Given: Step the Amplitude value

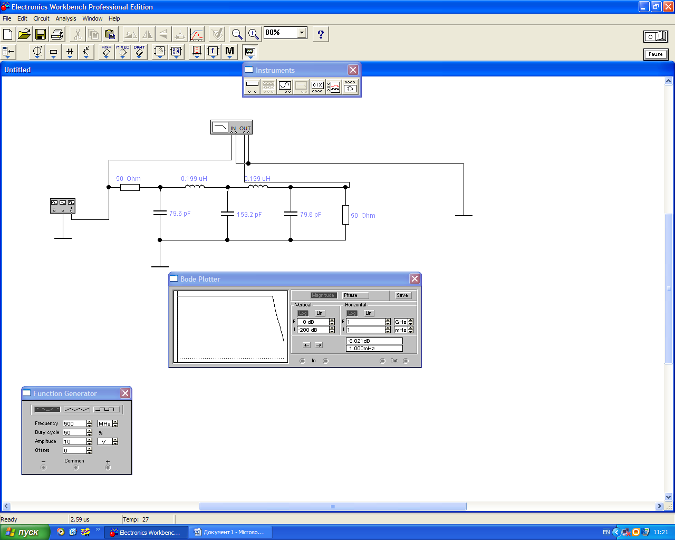Looking at the screenshot, I should coord(90,441).
